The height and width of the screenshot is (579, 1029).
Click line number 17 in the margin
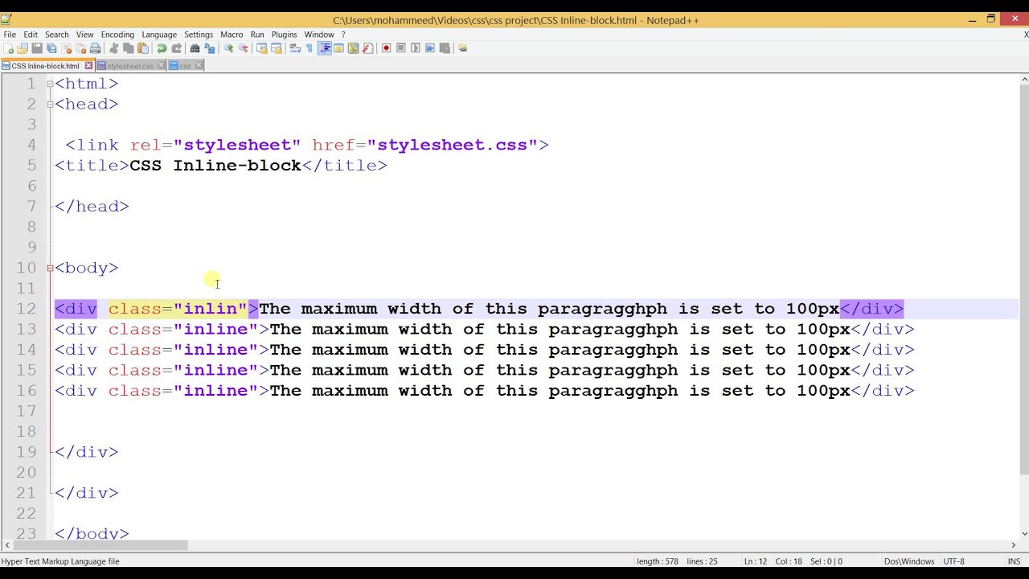tap(27, 411)
